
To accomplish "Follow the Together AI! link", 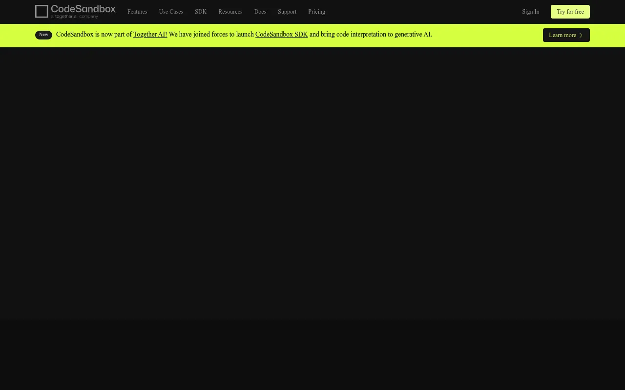I will coord(150,35).
